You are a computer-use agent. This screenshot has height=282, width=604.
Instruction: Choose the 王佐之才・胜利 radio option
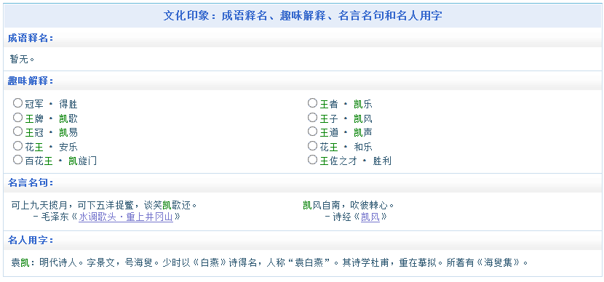point(312,160)
